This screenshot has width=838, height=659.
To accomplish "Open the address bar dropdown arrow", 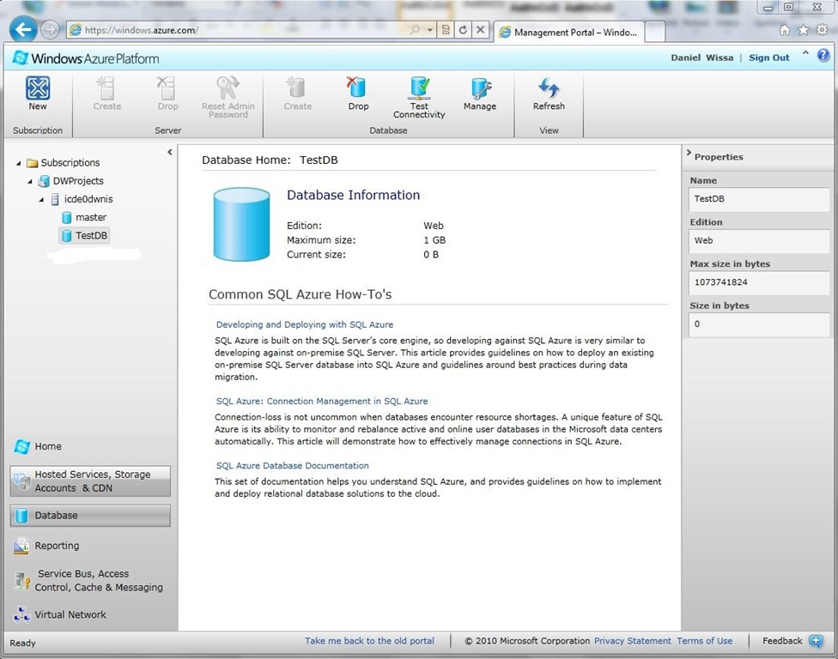I will (429, 30).
